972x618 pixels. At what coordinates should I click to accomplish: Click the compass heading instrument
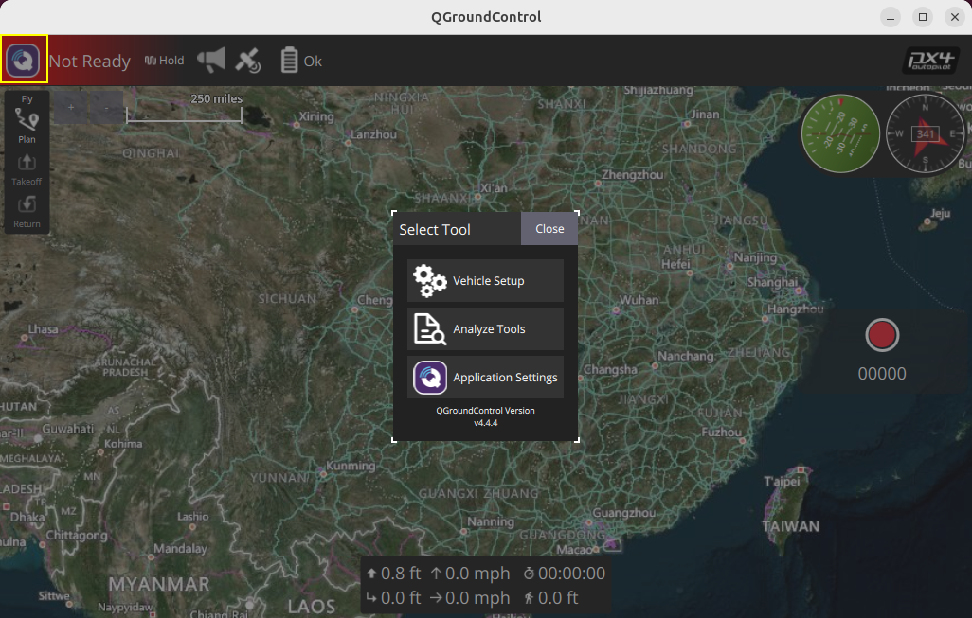[925, 134]
